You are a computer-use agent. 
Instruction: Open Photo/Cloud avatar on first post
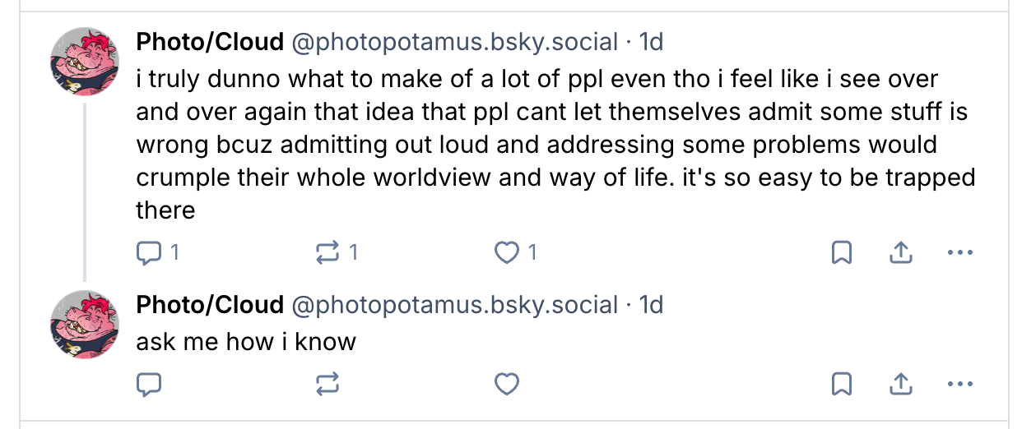pyautogui.click(x=85, y=61)
